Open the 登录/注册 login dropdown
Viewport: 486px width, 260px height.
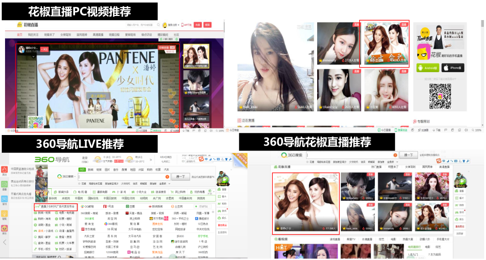click(x=172, y=25)
